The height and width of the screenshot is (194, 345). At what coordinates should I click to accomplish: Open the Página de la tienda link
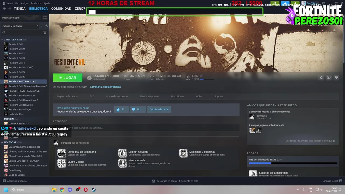point(67,96)
